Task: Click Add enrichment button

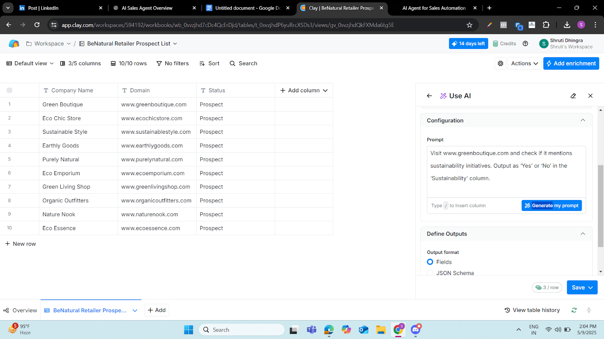Action: click(571, 64)
